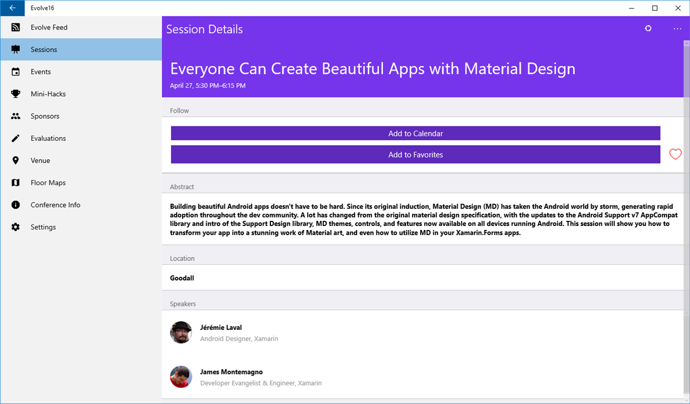This screenshot has width=690, height=404.
Task: Select speaker name Jérémie Laval
Action: pos(221,328)
